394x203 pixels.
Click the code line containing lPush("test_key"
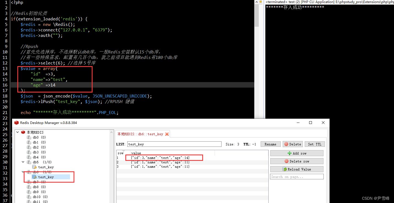point(77,101)
